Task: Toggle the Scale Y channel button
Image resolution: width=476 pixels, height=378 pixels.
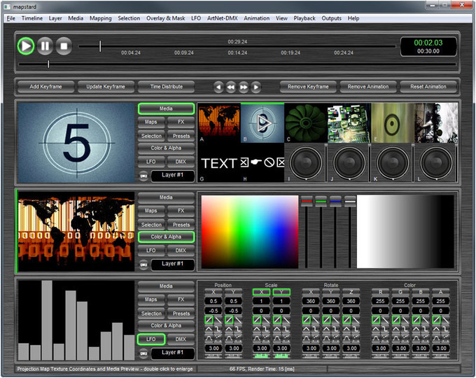Action: [280, 293]
